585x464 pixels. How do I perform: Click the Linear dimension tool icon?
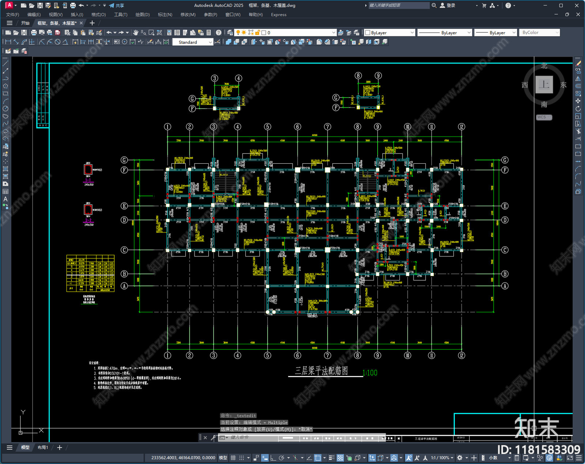pos(8,42)
